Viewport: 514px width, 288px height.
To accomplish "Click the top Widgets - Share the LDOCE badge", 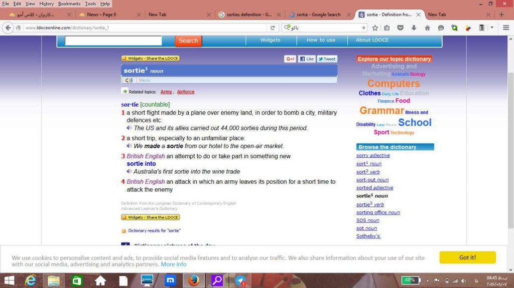I will tap(151, 58).
